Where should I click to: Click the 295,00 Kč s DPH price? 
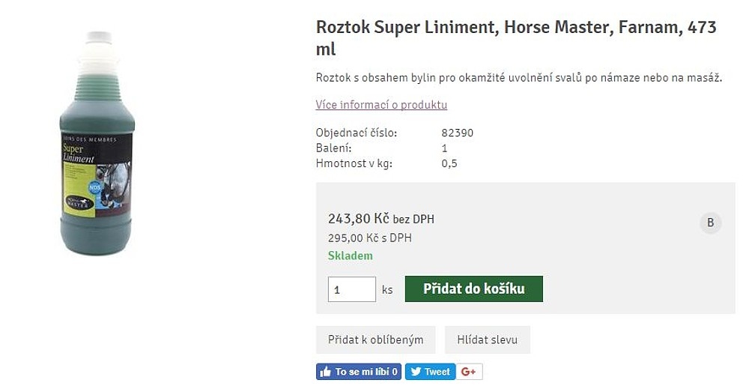click(x=369, y=238)
